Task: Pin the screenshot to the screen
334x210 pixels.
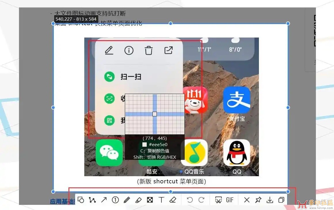Action: (258, 200)
